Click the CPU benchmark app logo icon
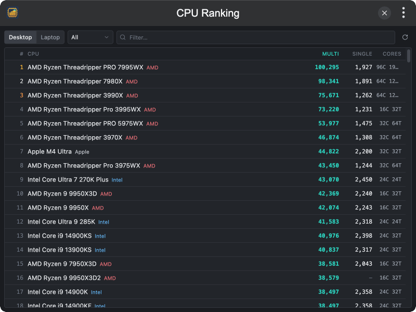This screenshot has height=312, width=416. 12,12
